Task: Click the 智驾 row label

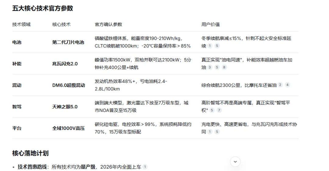Action: click(x=17, y=107)
